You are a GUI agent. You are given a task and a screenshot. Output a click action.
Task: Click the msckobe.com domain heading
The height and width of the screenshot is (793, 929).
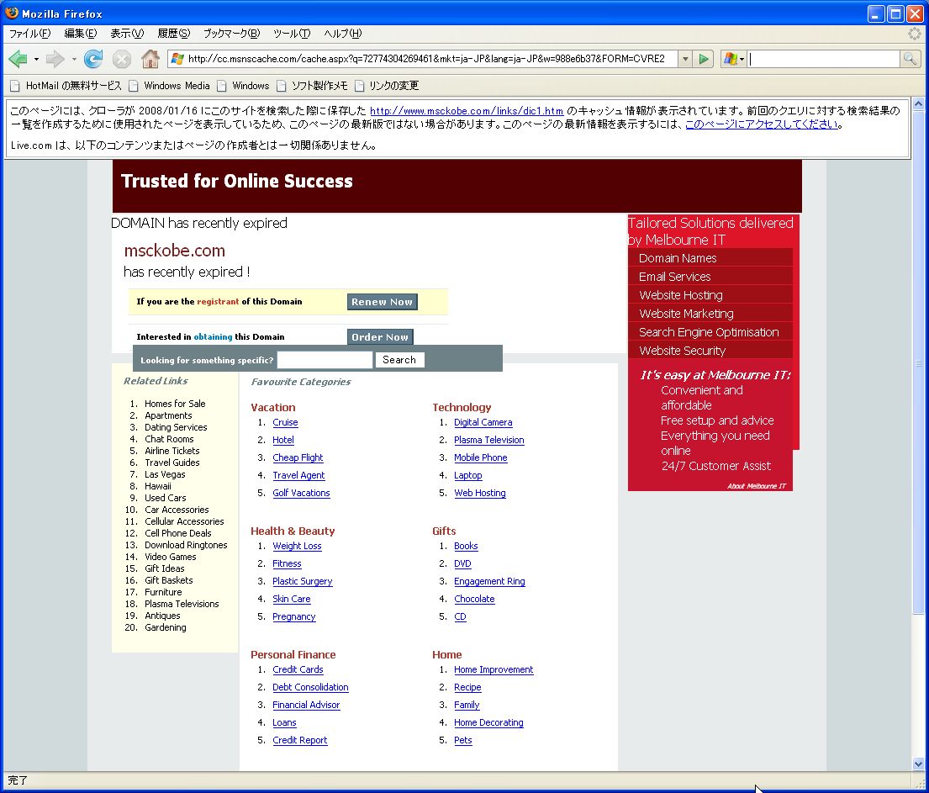(174, 251)
